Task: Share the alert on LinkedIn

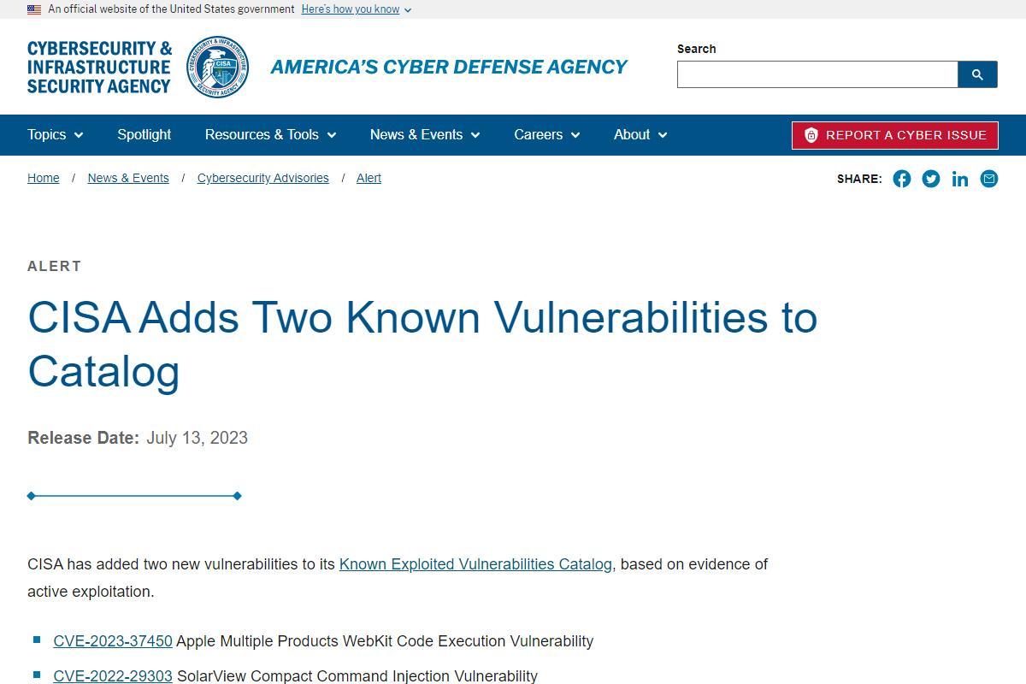Action: click(959, 179)
